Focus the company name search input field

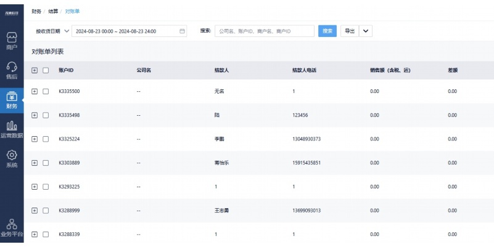265,31
